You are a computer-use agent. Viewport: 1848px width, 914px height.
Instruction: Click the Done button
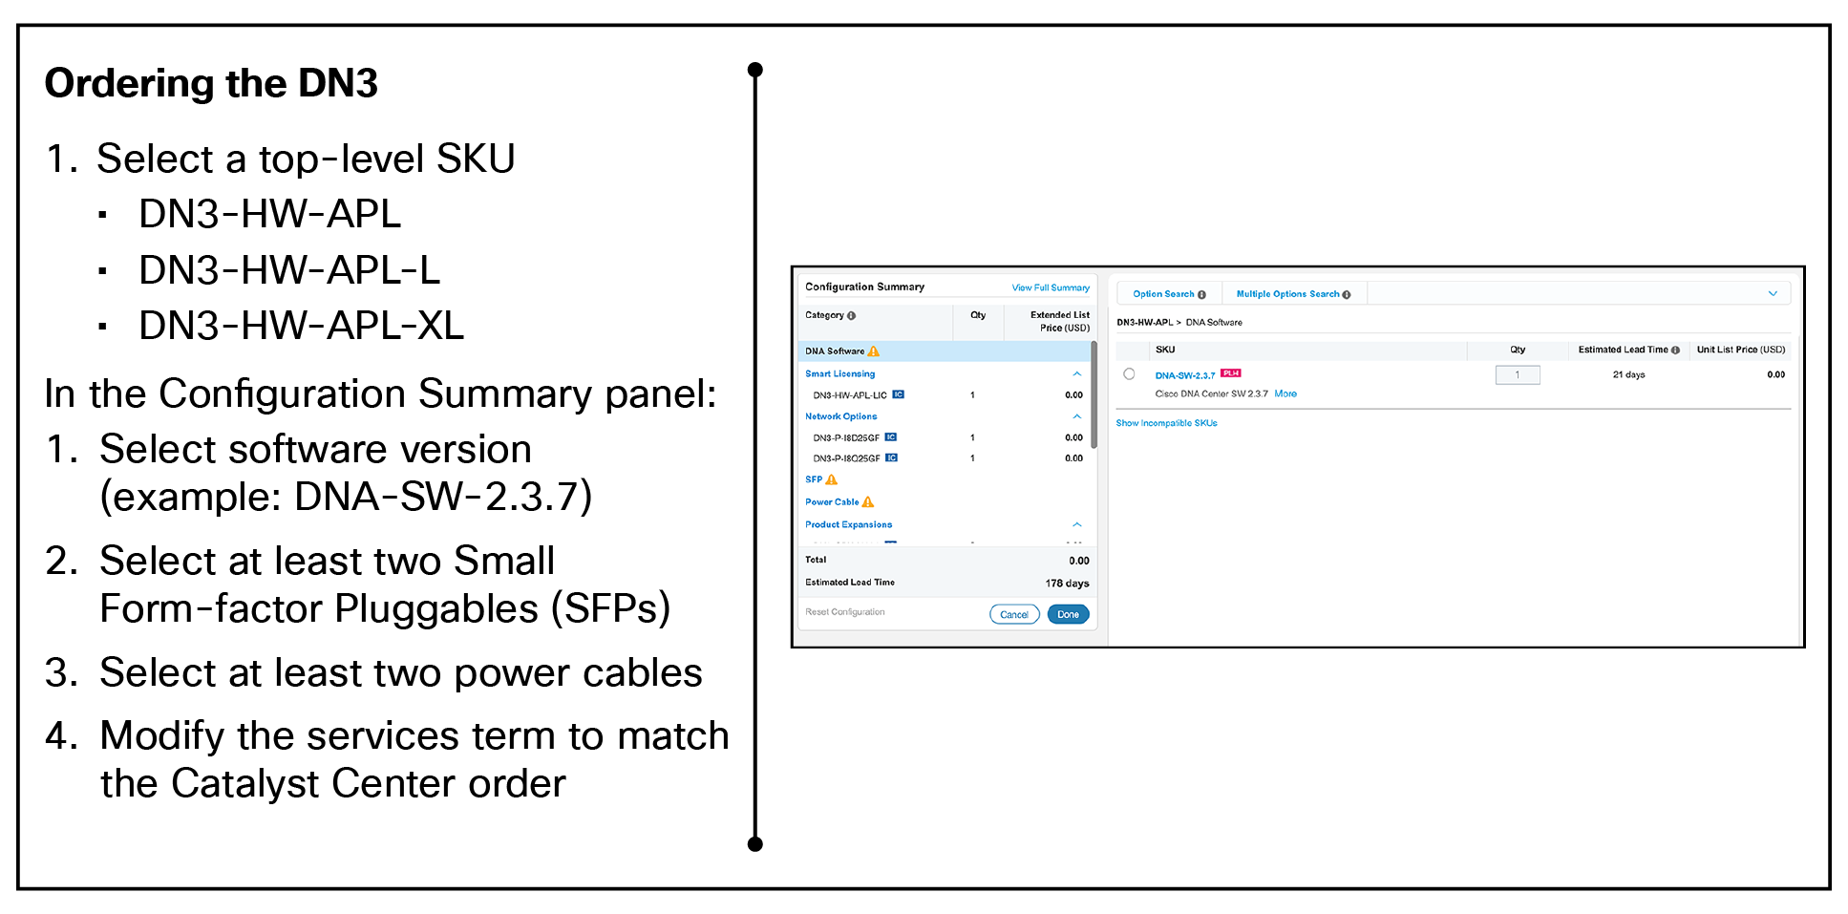point(1068,614)
